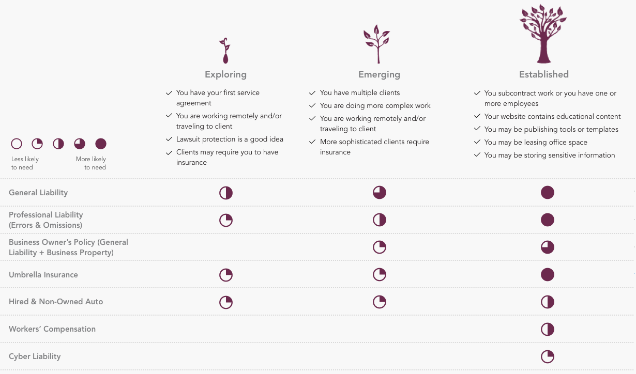The height and width of the screenshot is (374, 636).
Task: Click the Cyber Liability row label
Action: [35, 356]
